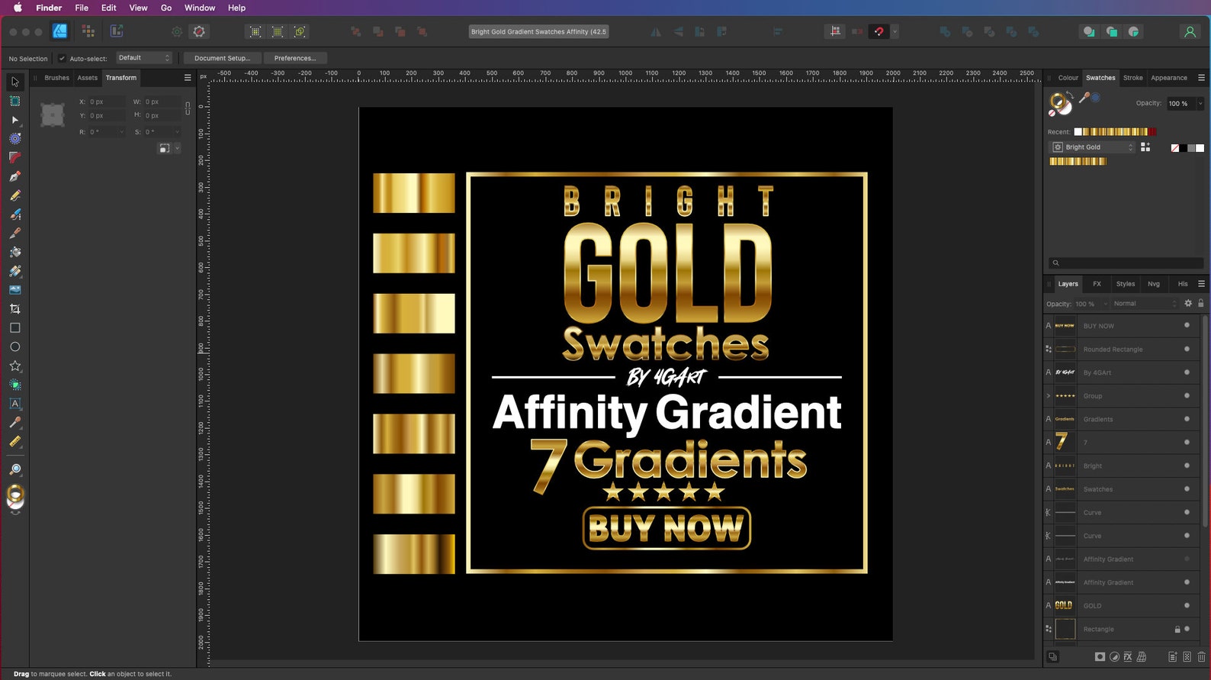Click the Preferences button
Image resolution: width=1211 pixels, height=680 pixels.
[x=295, y=58]
